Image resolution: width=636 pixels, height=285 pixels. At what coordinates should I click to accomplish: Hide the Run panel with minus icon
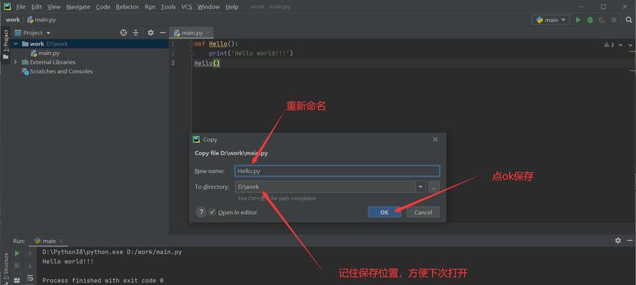[x=630, y=240]
